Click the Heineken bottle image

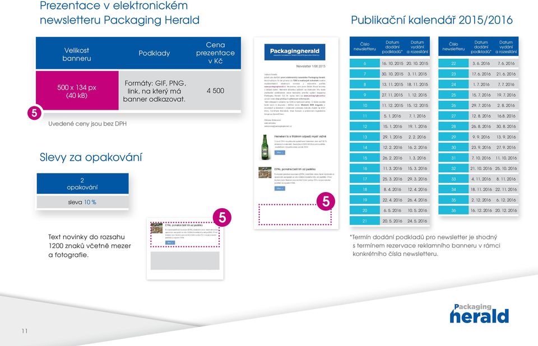pyautogui.click(x=265, y=147)
